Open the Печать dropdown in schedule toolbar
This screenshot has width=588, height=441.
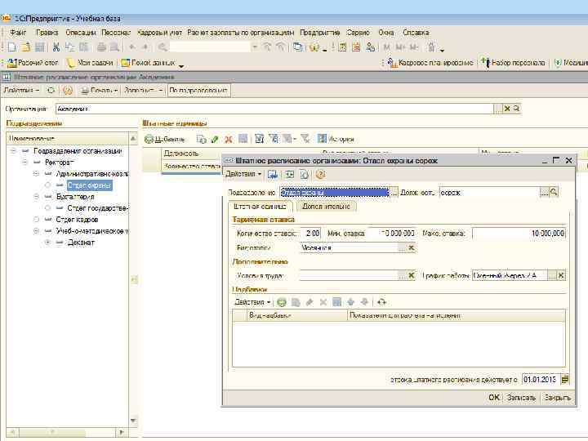[100, 90]
